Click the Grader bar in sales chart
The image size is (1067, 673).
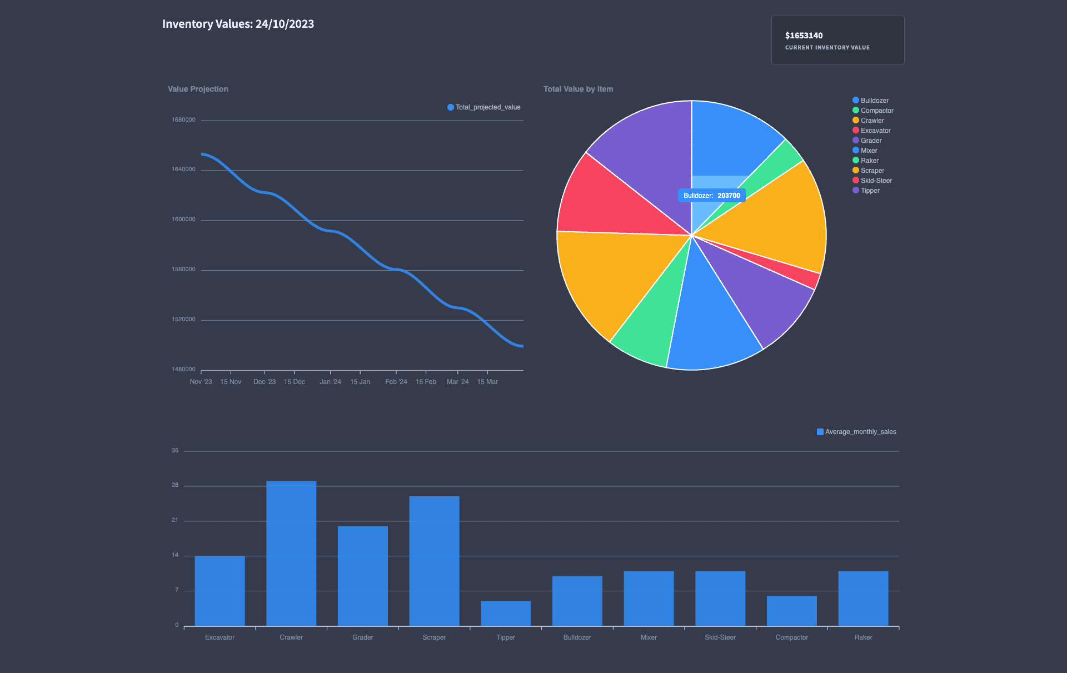(x=363, y=576)
